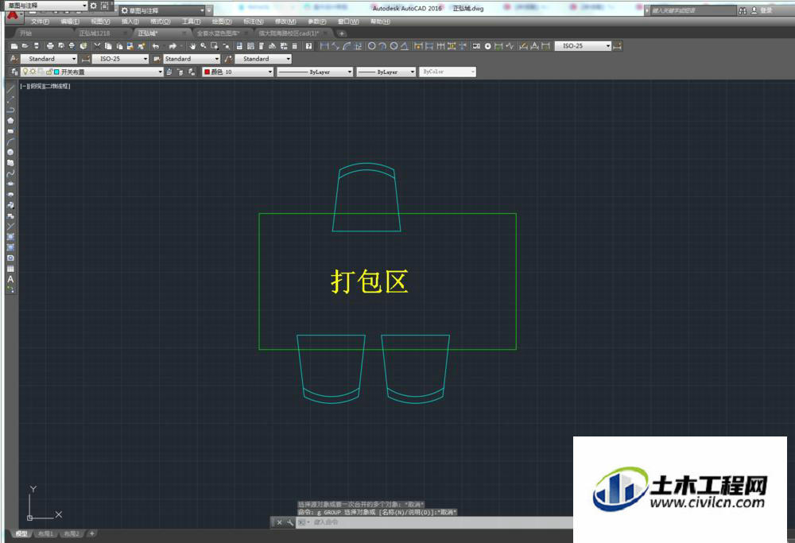The image size is (795, 543).
Task: Click the AutoCAD application menu logo
Action: click(13, 15)
